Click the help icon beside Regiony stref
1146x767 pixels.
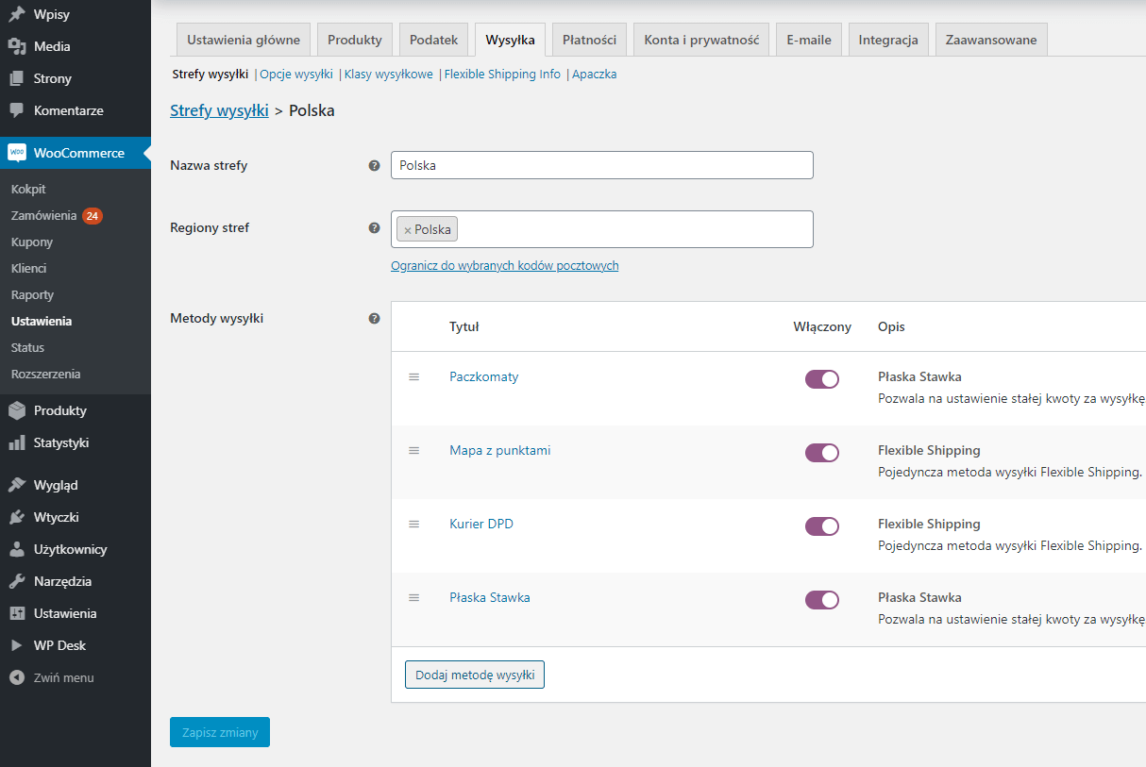(x=374, y=227)
